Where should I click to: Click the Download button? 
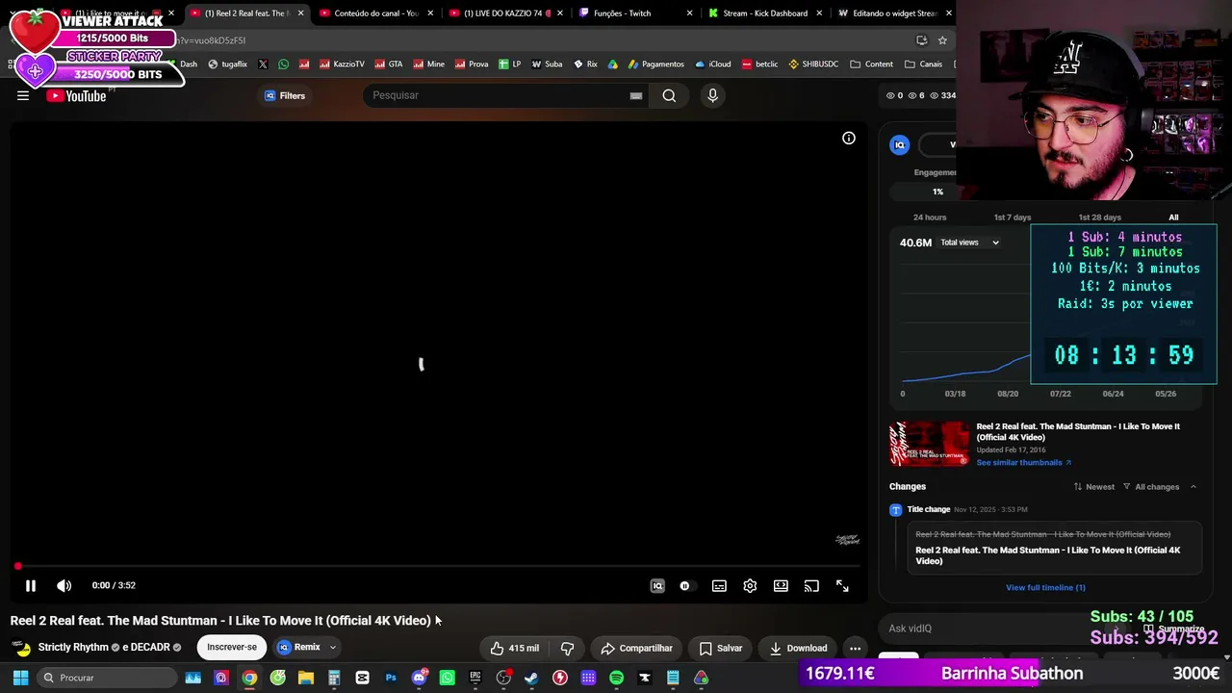798,649
